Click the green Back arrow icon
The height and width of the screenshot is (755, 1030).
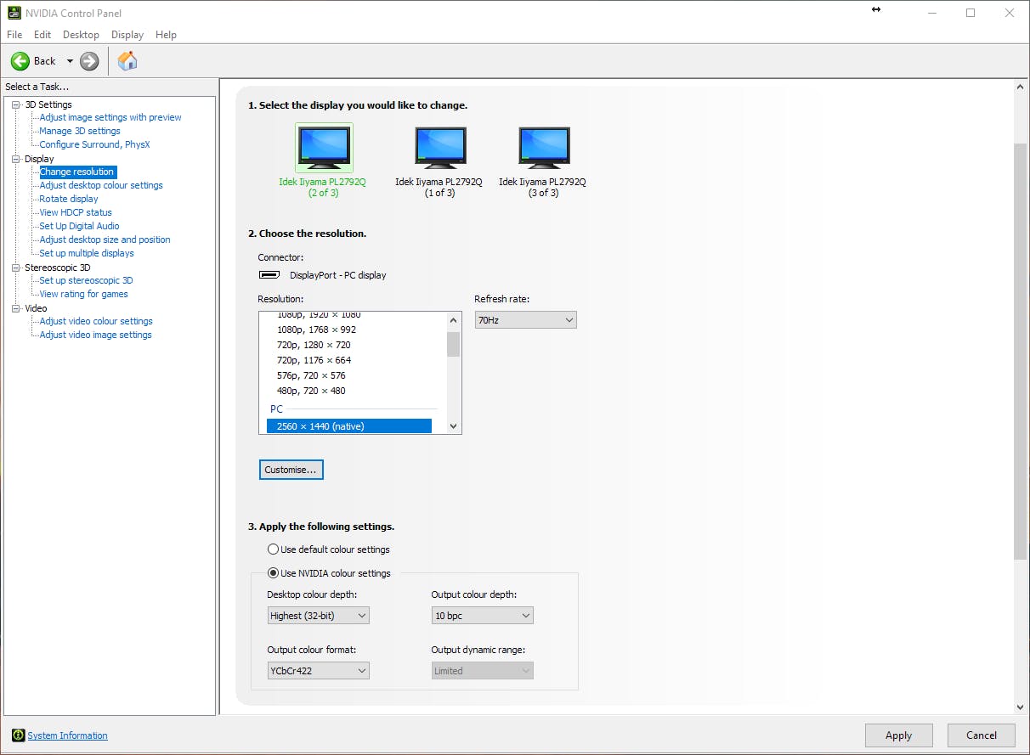[20, 61]
